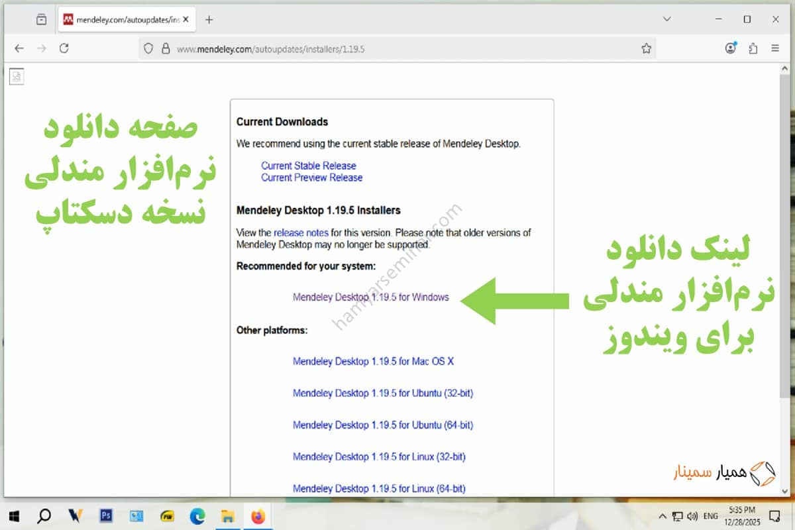This screenshot has width=795, height=530.
Task: Open the Firefox account icon
Action: (731, 48)
